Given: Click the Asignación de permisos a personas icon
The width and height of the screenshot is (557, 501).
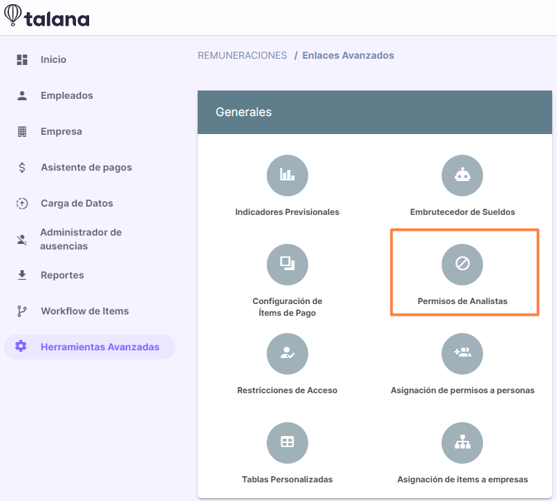Looking at the screenshot, I should (462, 354).
